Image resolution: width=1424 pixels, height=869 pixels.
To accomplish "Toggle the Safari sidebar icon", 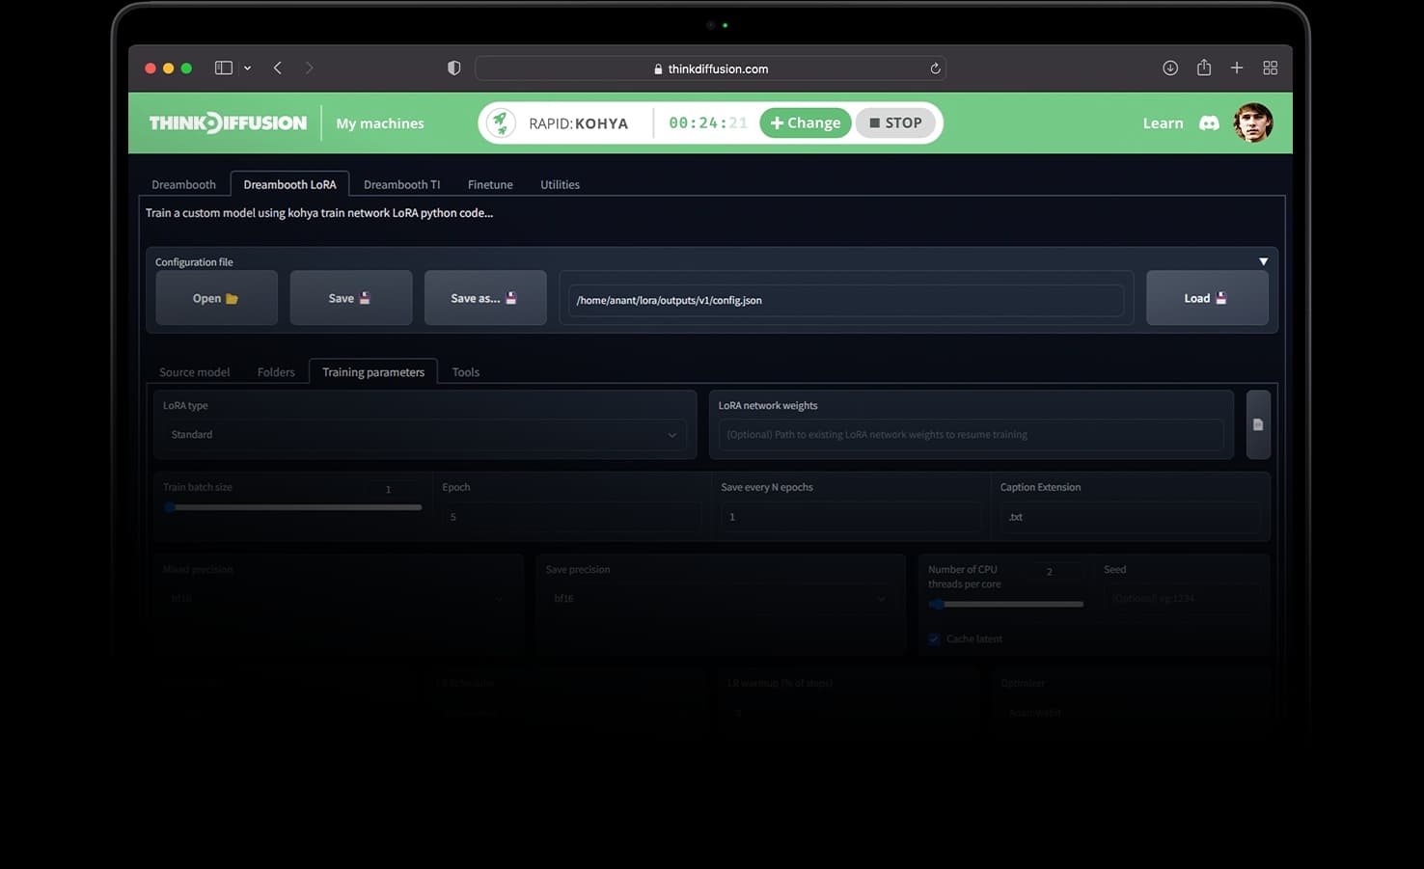I will click(x=223, y=68).
